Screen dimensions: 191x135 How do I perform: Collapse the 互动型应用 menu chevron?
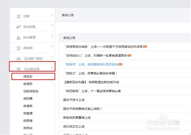pos(52,68)
